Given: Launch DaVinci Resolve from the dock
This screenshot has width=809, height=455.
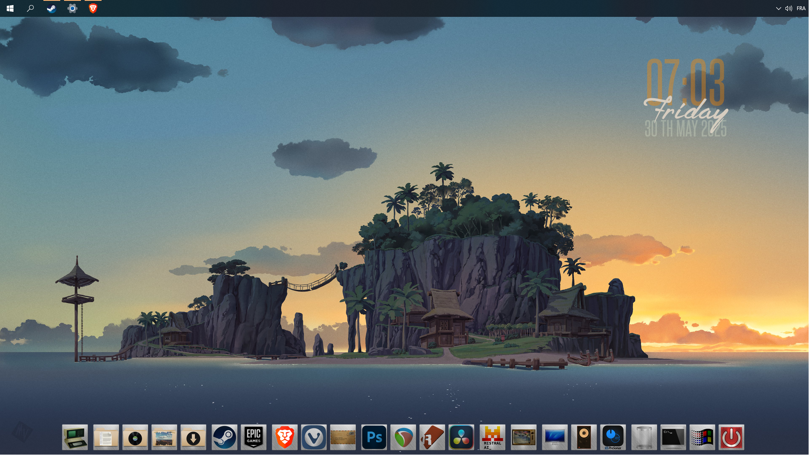Looking at the screenshot, I should (x=461, y=437).
